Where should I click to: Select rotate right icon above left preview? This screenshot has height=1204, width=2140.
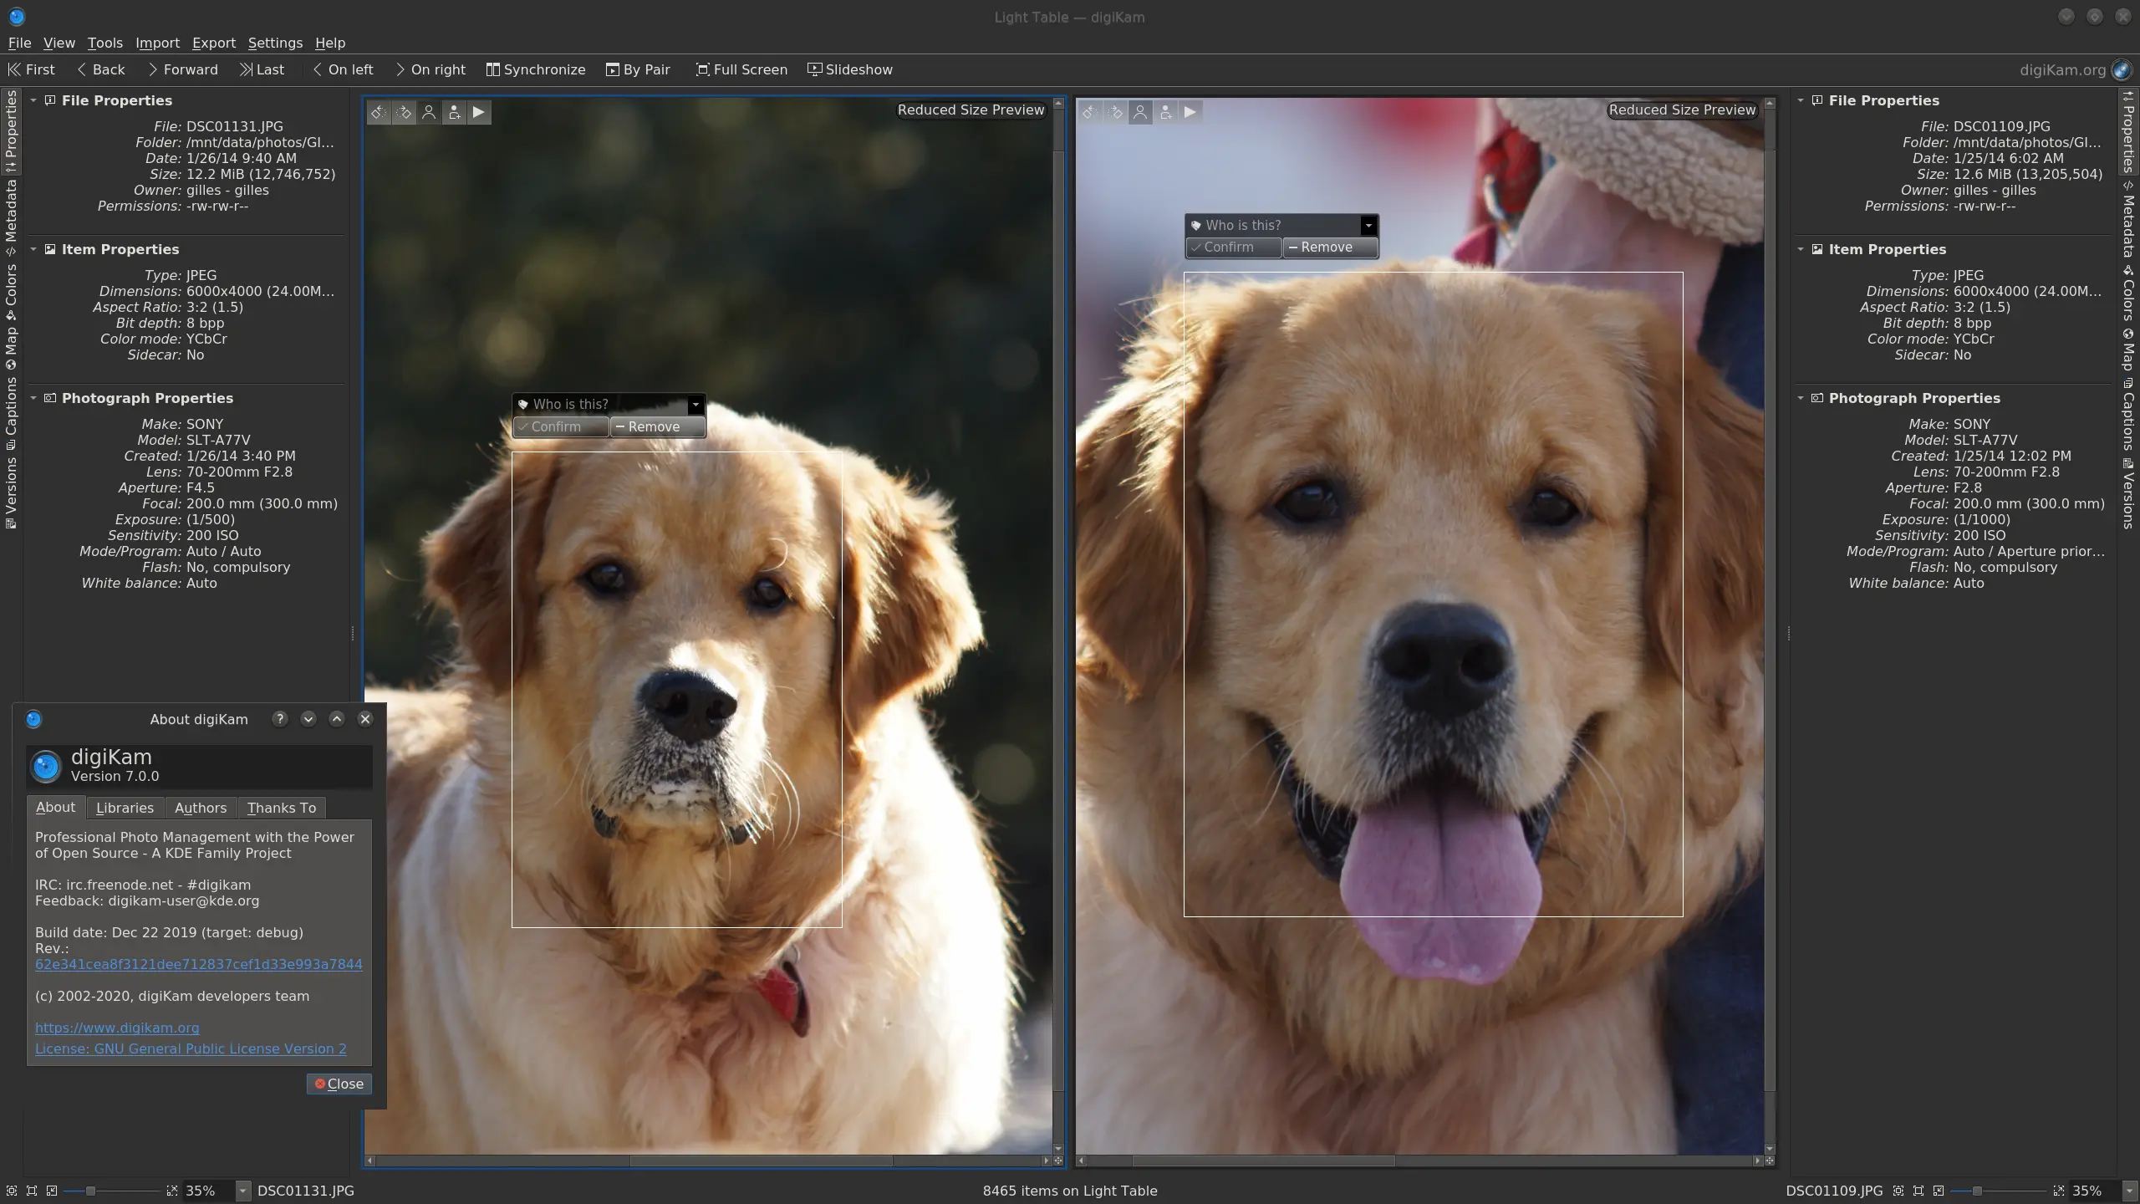pyautogui.click(x=405, y=112)
